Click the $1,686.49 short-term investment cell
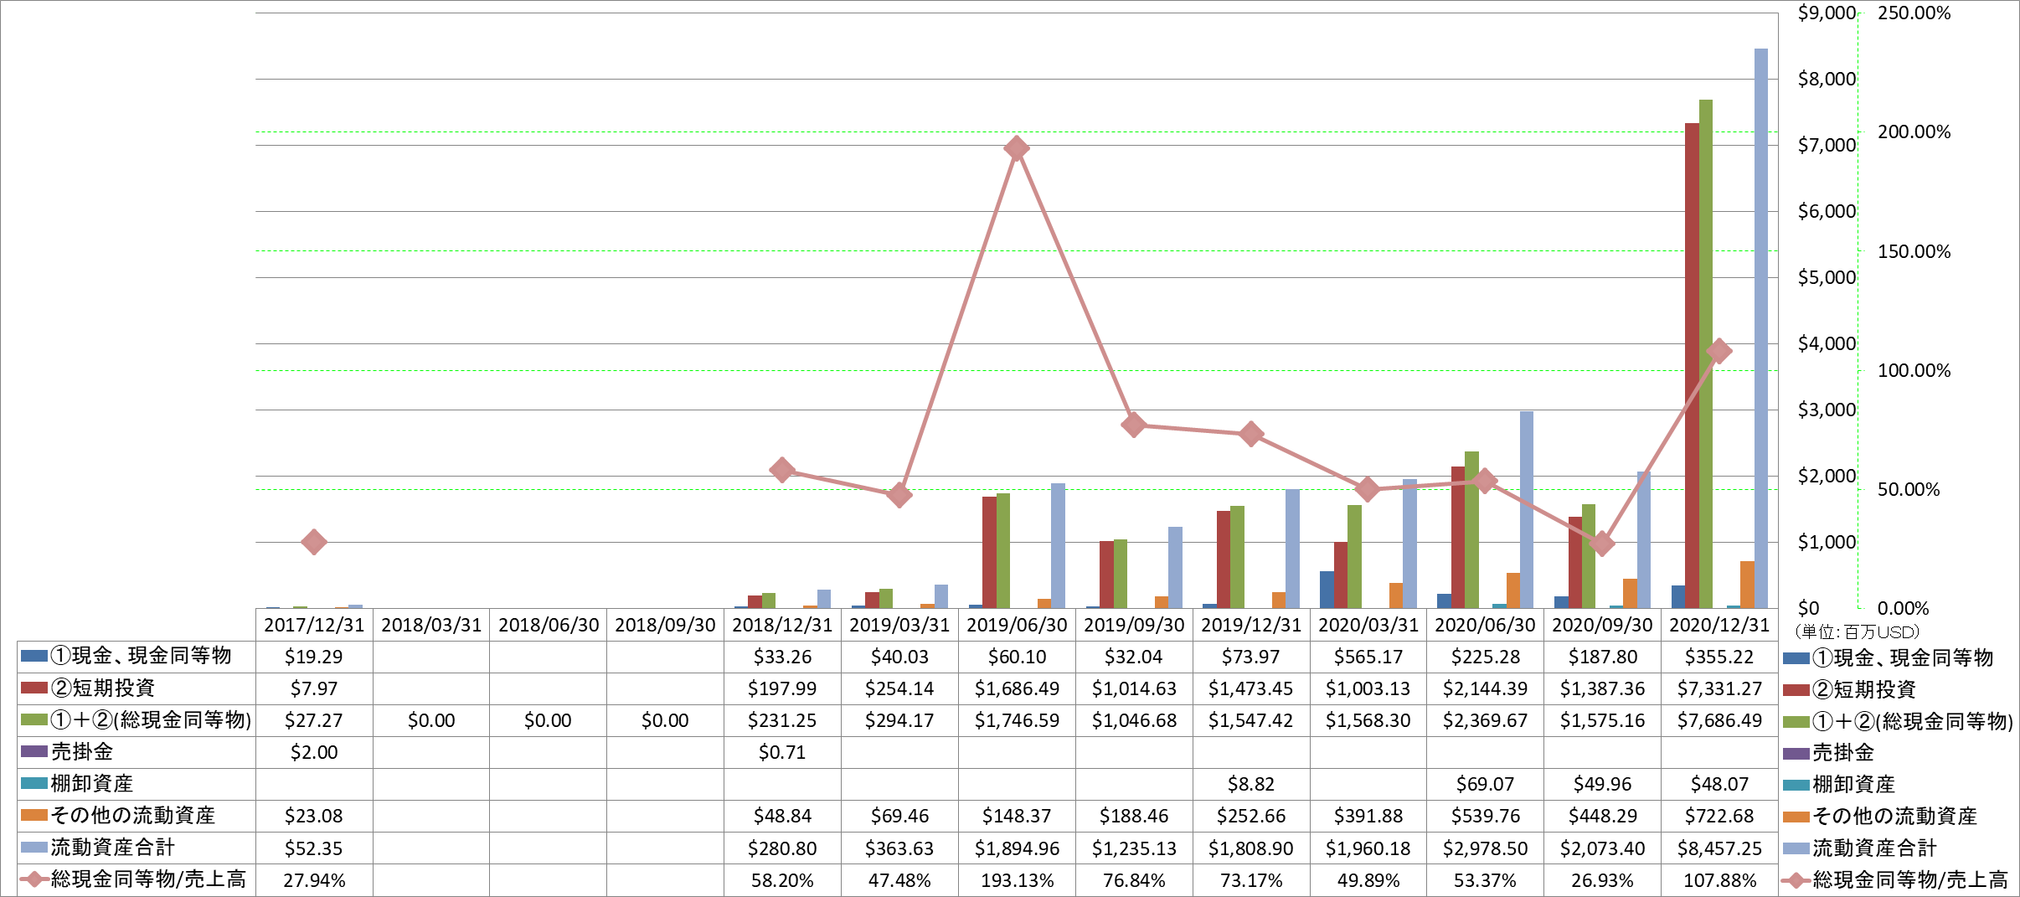The height and width of the screenshot is (897, 2020). [1017, 688]
